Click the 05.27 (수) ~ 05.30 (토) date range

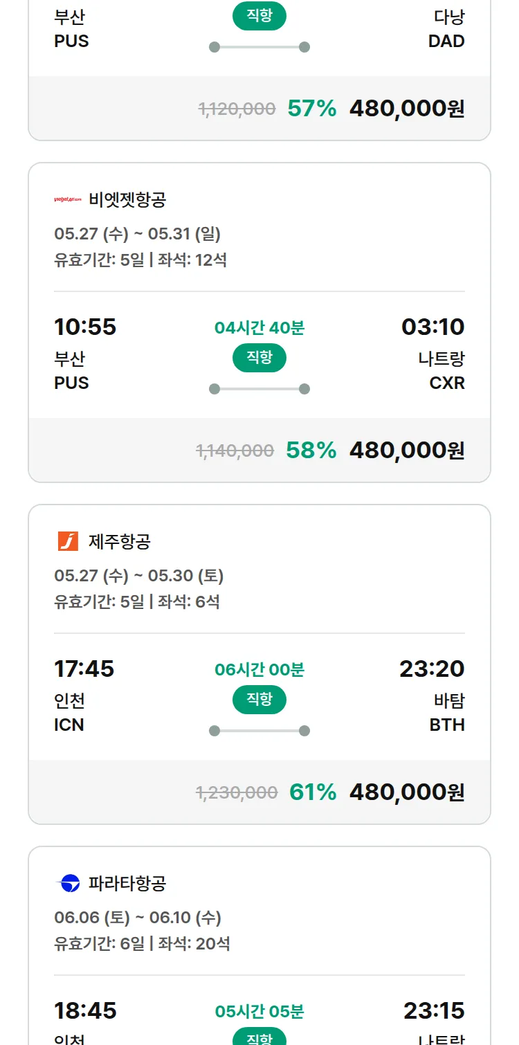[139, 576]
